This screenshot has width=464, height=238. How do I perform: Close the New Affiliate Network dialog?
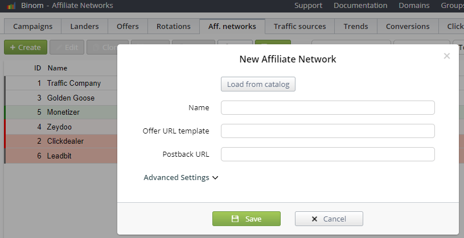447,56
